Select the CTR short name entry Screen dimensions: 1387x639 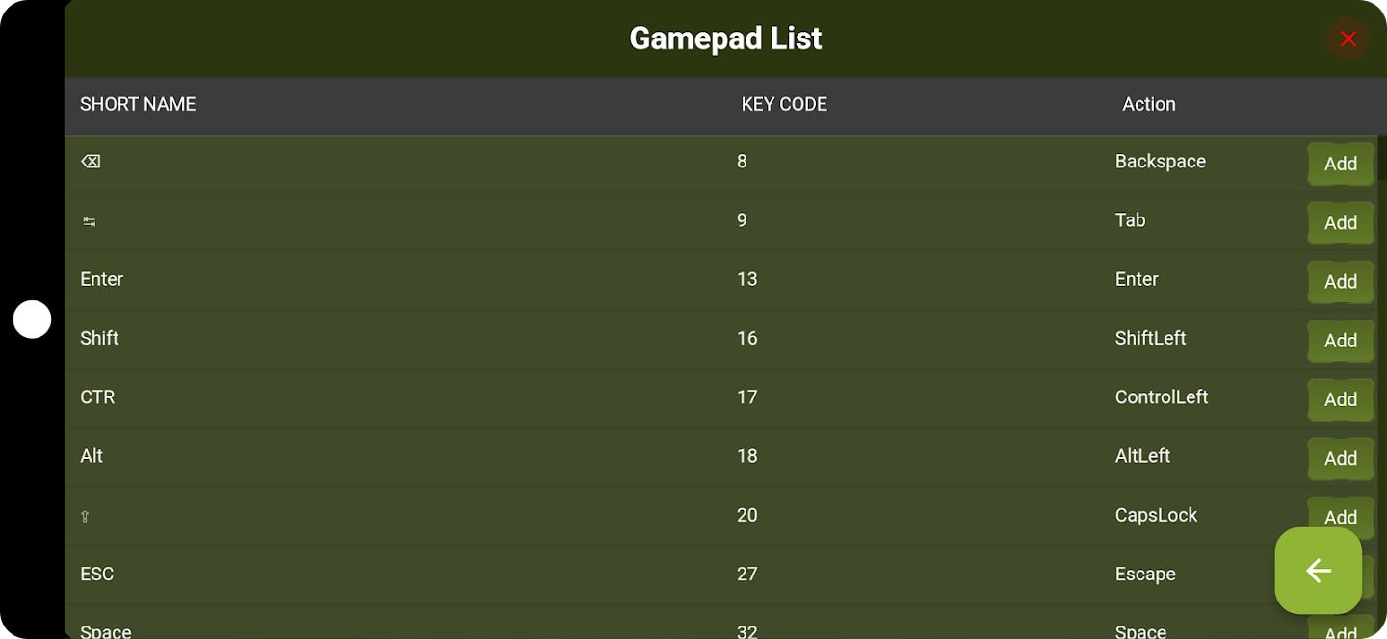tap(97, 397)
